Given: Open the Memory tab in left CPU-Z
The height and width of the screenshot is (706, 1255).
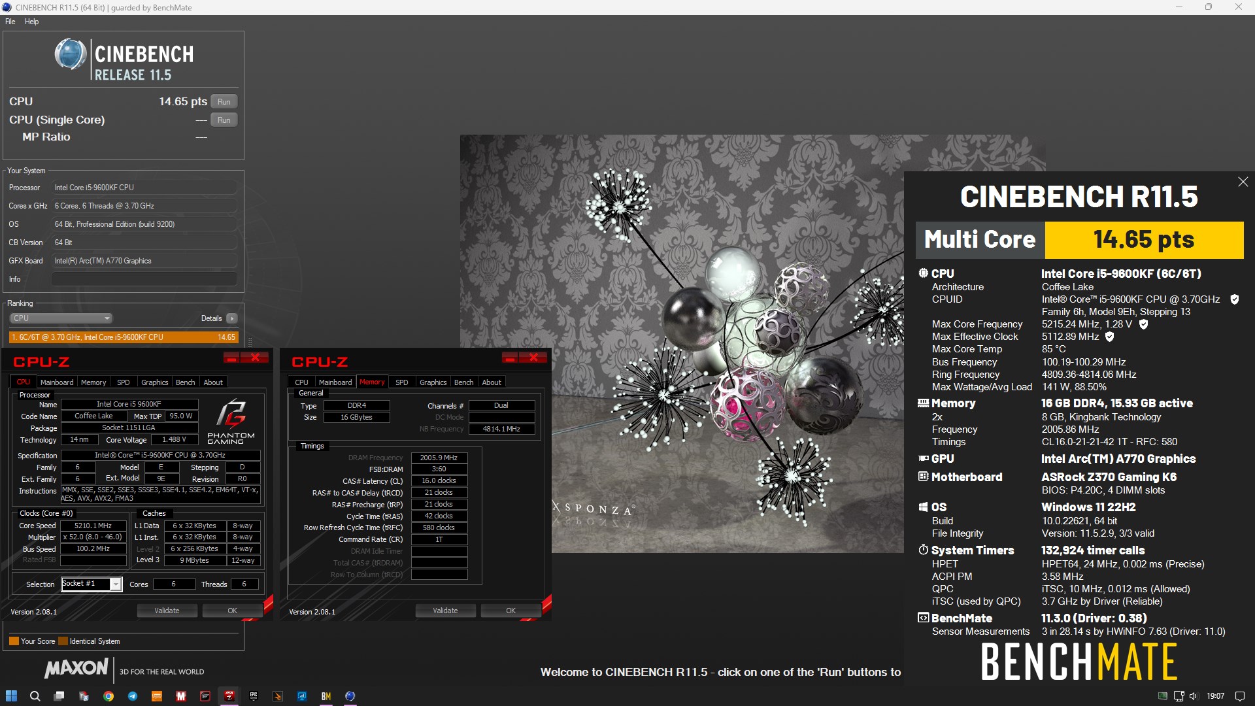Looking at the screenshot, I should [93, 382].
